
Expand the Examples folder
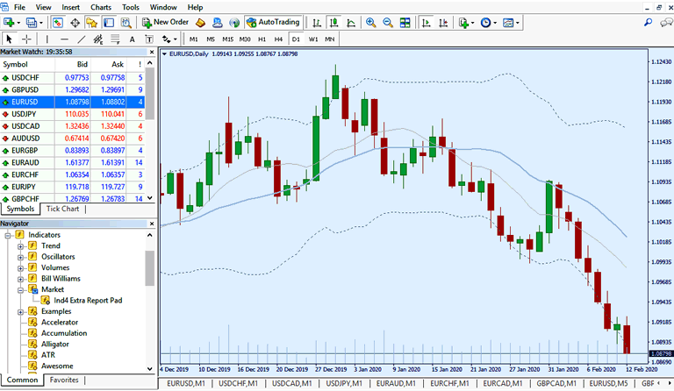[x=20, y=312]
